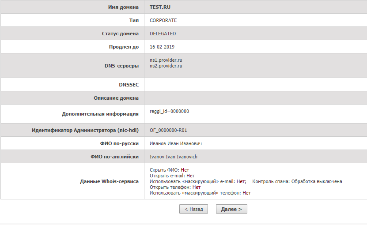The image size is (367, 225).
Task: Click the ns1.provider.ru DNS server entry
Action: pos(166,60)
